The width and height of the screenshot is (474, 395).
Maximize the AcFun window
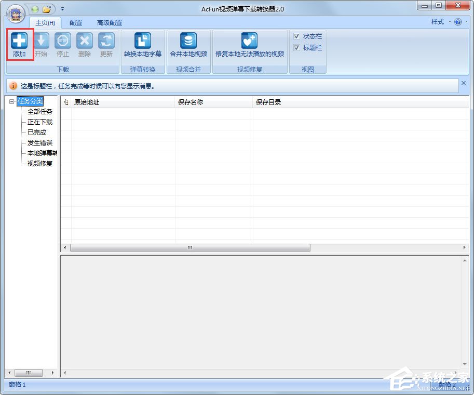[x=439, y=5]
